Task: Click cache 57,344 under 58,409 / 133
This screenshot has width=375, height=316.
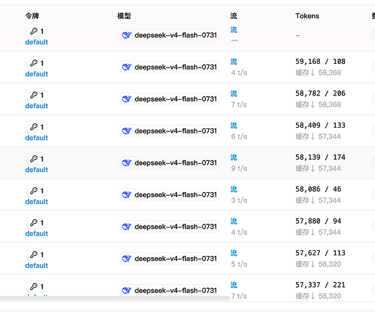Action: [318, 137]
